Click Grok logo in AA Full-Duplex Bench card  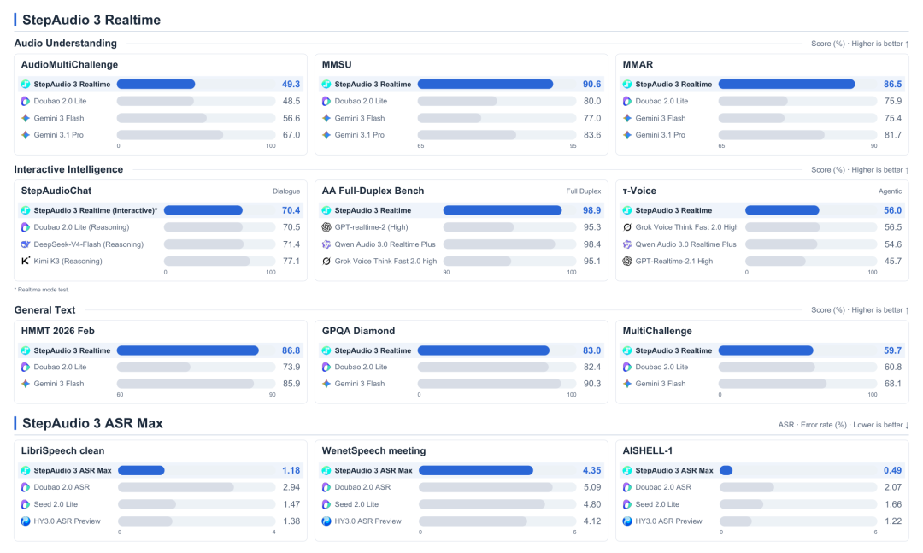pyautogui.click(x=326, y=261)
